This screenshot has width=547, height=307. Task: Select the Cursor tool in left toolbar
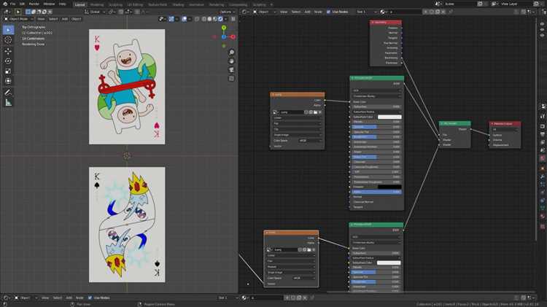pos(8,40)
